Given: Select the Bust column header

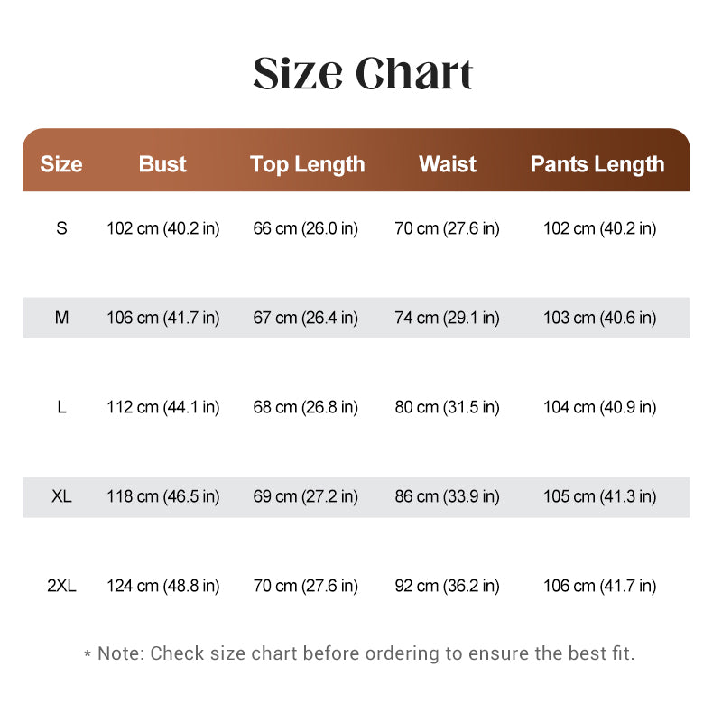Looking at the screenshot, I should (162, 164).
